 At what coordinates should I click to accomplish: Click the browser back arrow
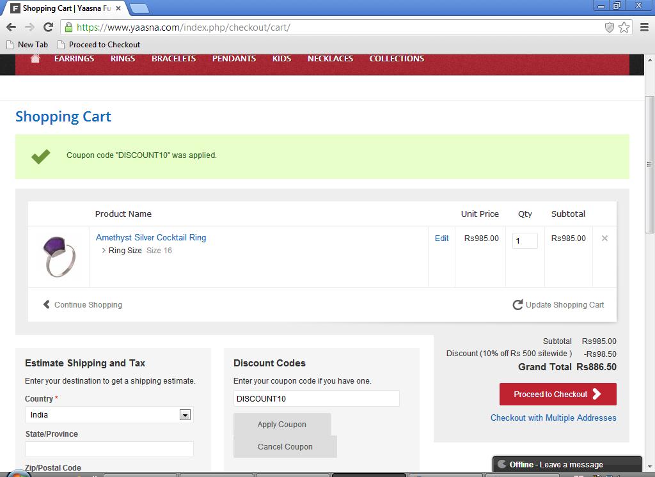pos(11,27)
